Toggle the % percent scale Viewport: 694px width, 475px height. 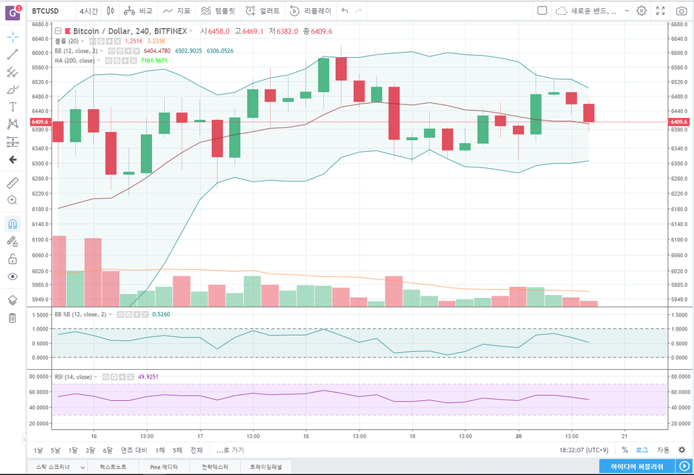coord(624,451)
